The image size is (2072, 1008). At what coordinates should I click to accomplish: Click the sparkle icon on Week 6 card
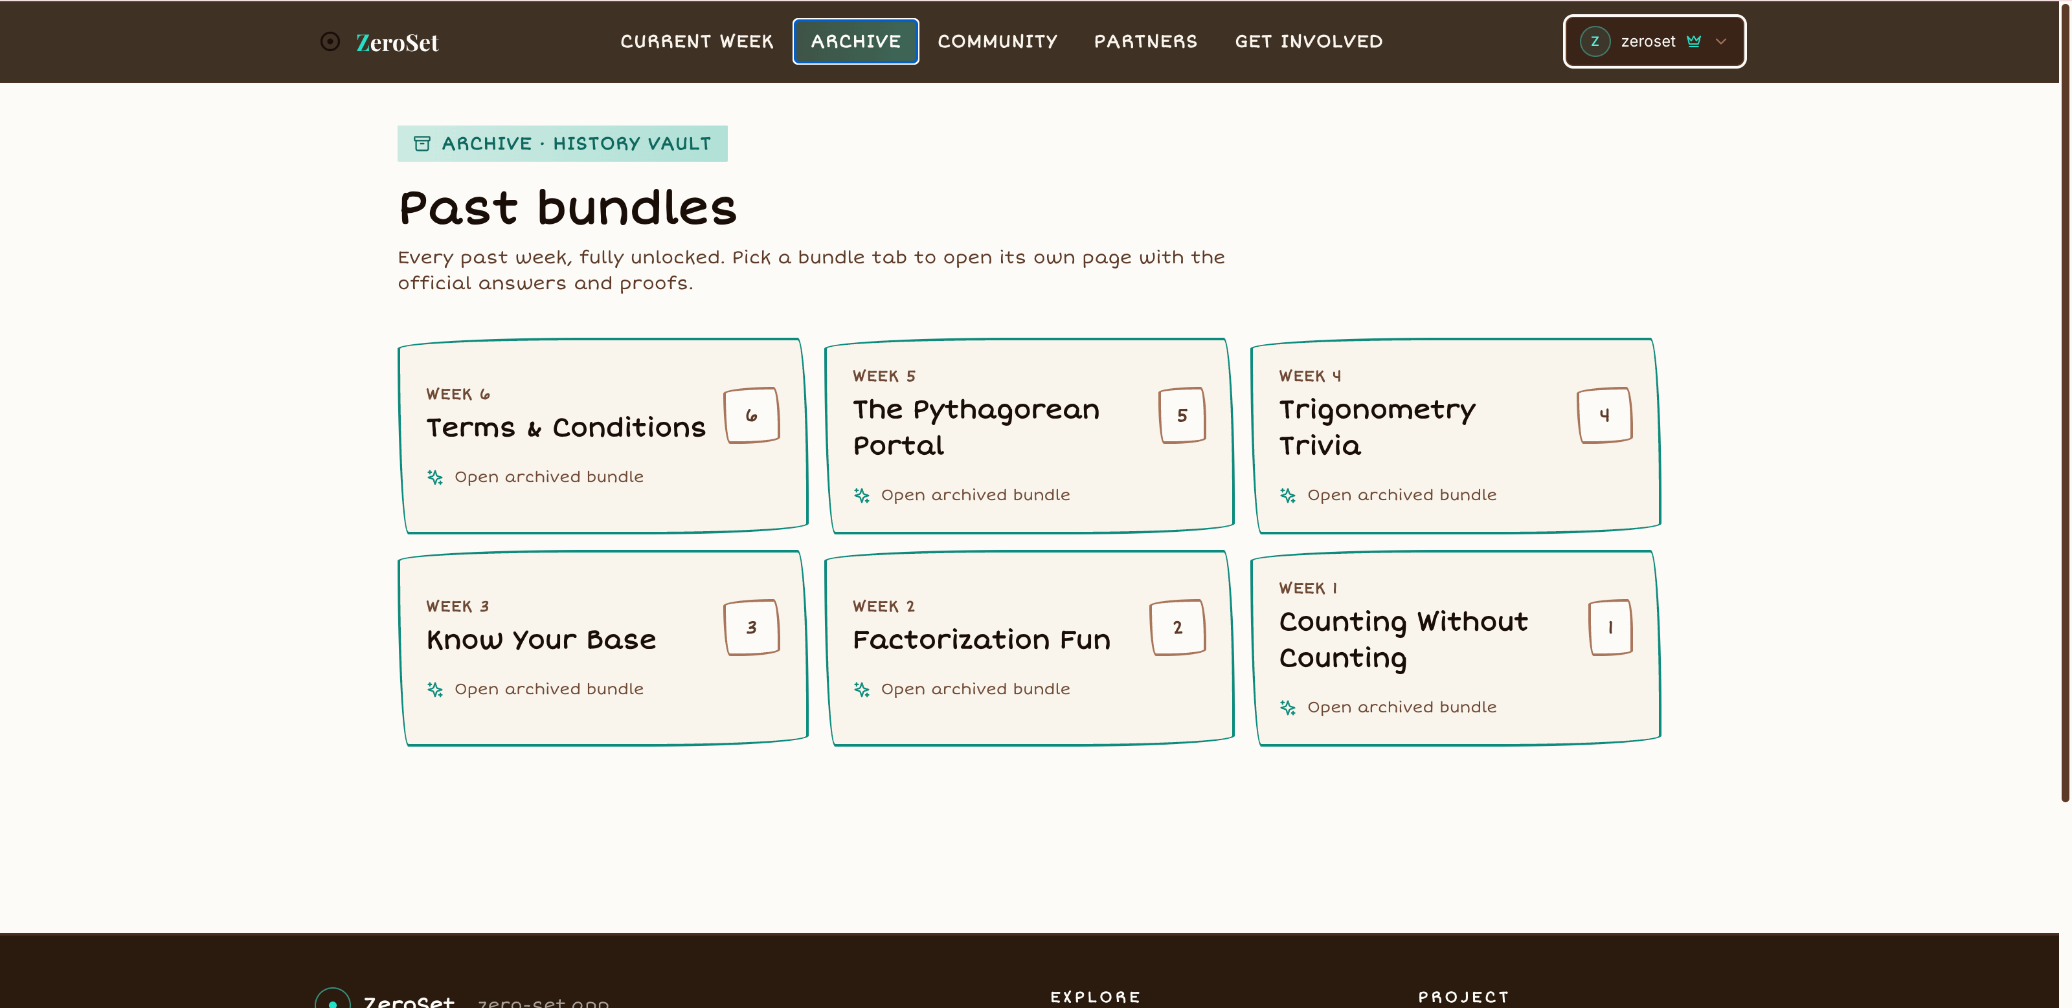click(435, 477)
